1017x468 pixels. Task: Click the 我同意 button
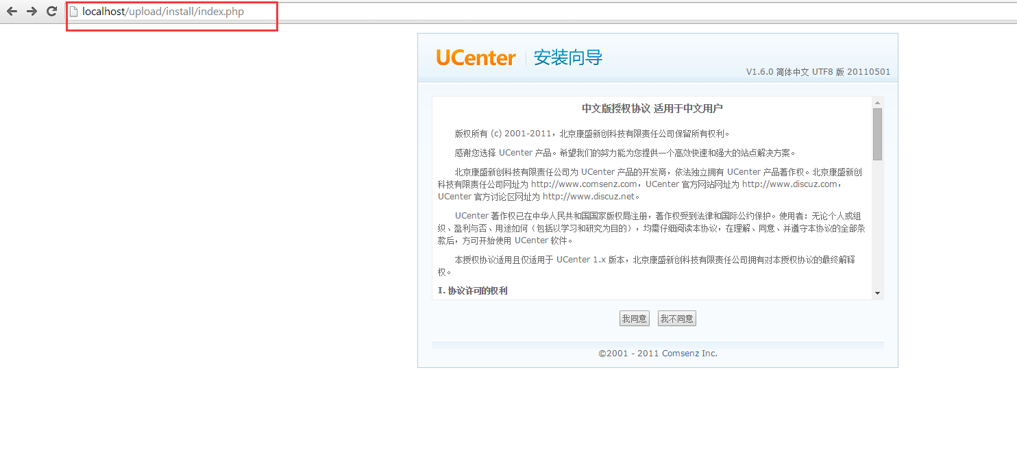click(634, 319)
